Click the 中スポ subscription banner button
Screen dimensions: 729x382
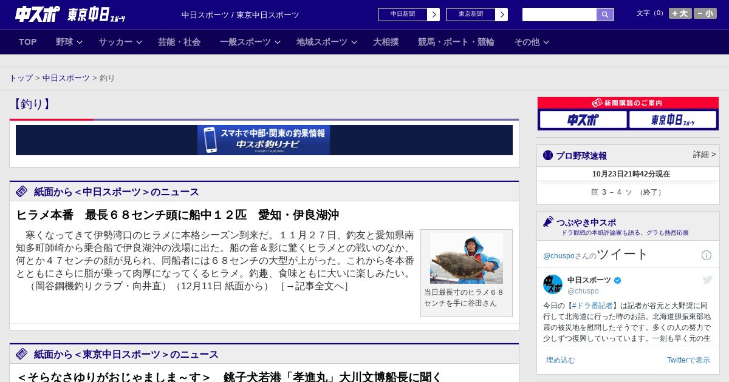coord(583,120)
